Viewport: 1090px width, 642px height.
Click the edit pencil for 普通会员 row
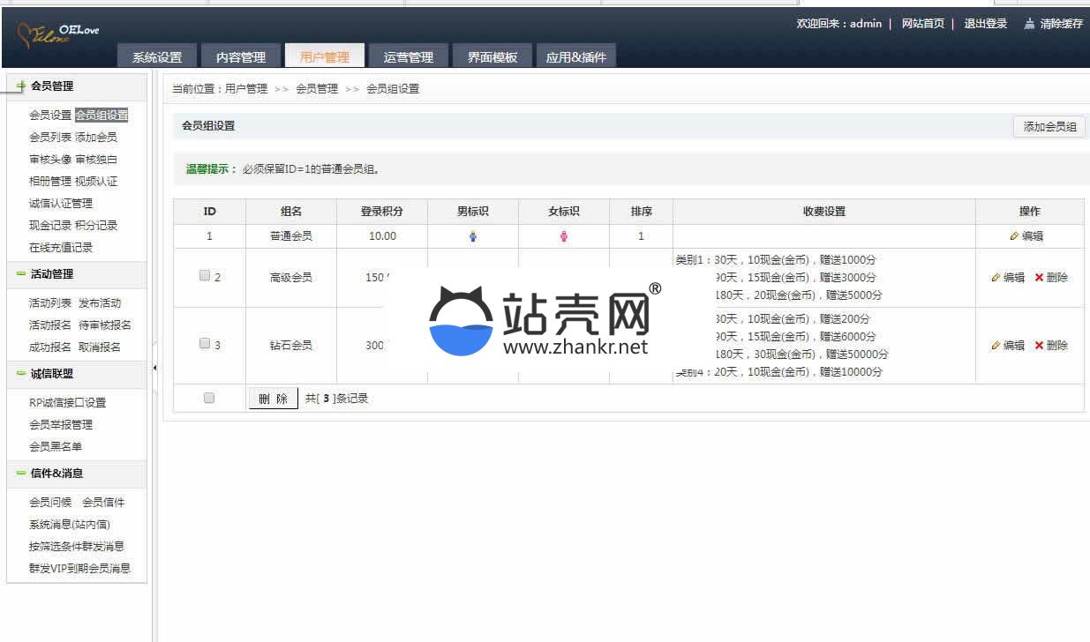pos(1015,236)
